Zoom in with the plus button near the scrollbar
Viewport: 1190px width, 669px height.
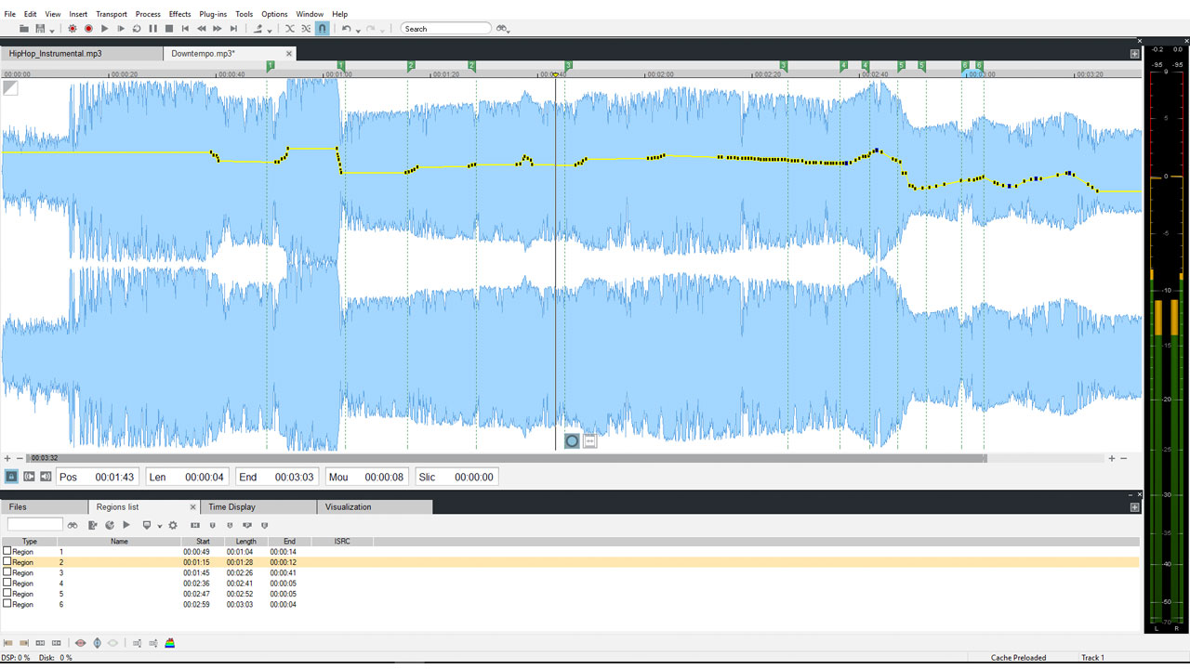(1112, 457)
